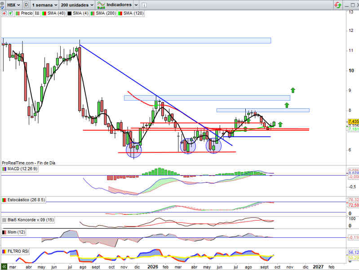Click price level 10 on the axis
Image resolution: width=359 pixels, height=270 pixels.
351,71
